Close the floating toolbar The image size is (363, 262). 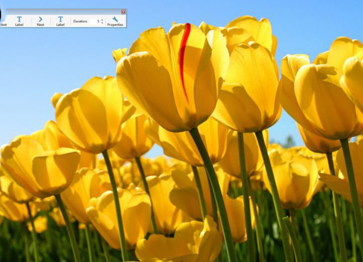pos(124,11)
